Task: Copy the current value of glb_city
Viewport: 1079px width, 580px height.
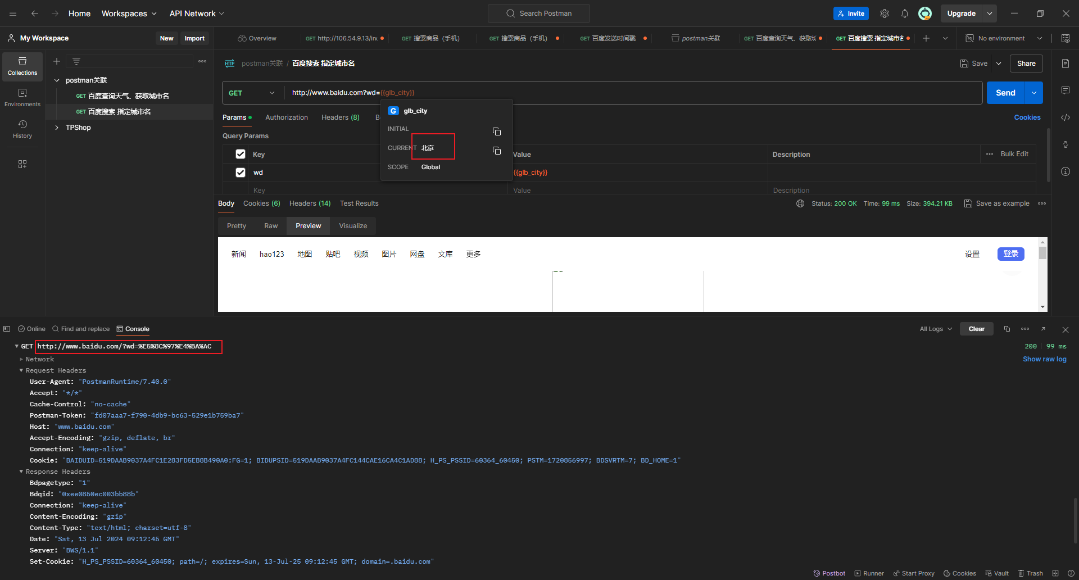Action: [496, 151]
